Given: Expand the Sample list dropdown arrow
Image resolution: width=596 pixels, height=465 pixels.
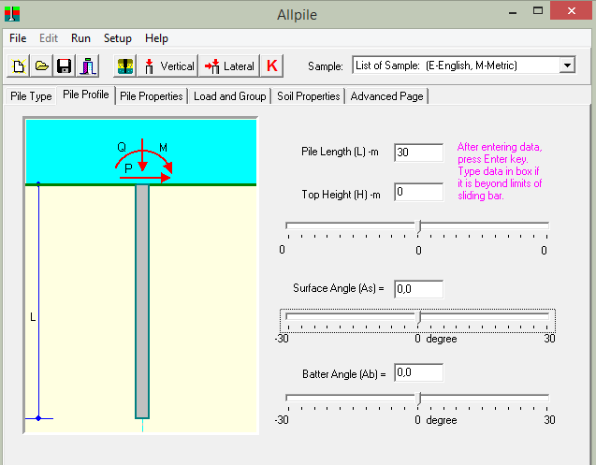Looking at the screenshot, I should coord(567,65).
